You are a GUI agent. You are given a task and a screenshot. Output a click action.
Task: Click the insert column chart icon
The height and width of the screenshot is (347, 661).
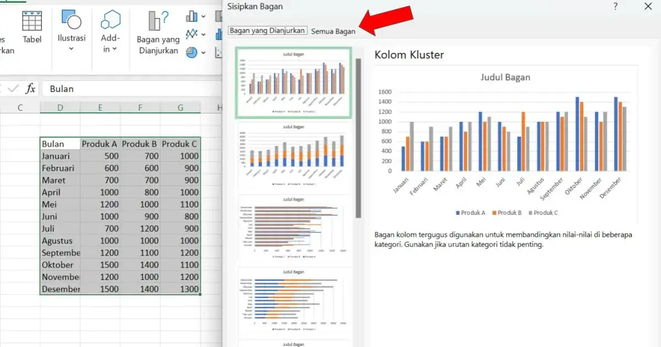[x=192, y=16]
